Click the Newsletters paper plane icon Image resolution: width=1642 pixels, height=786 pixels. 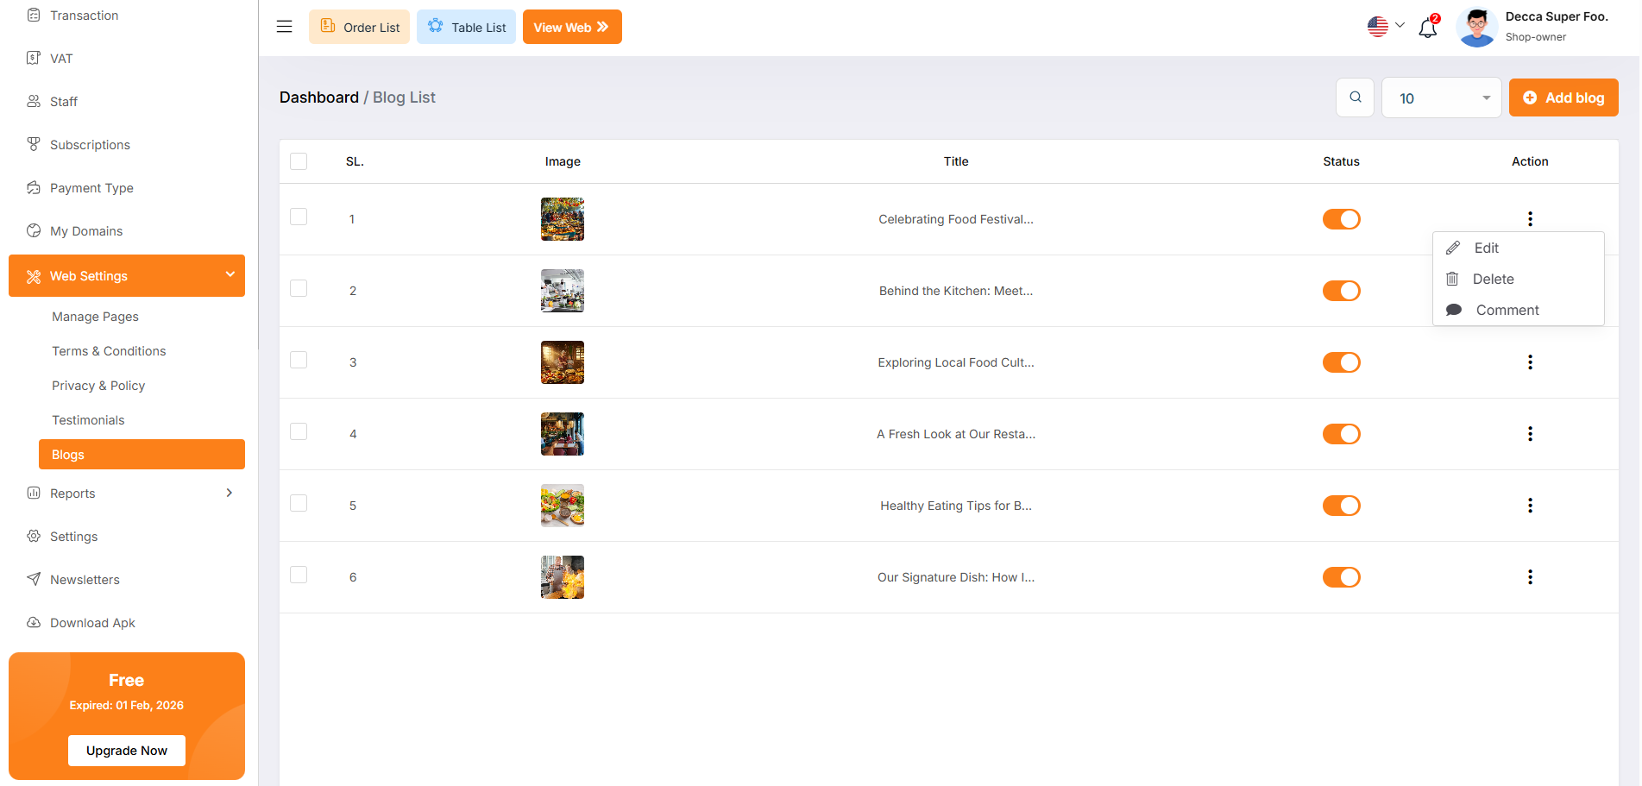point(34,579)
